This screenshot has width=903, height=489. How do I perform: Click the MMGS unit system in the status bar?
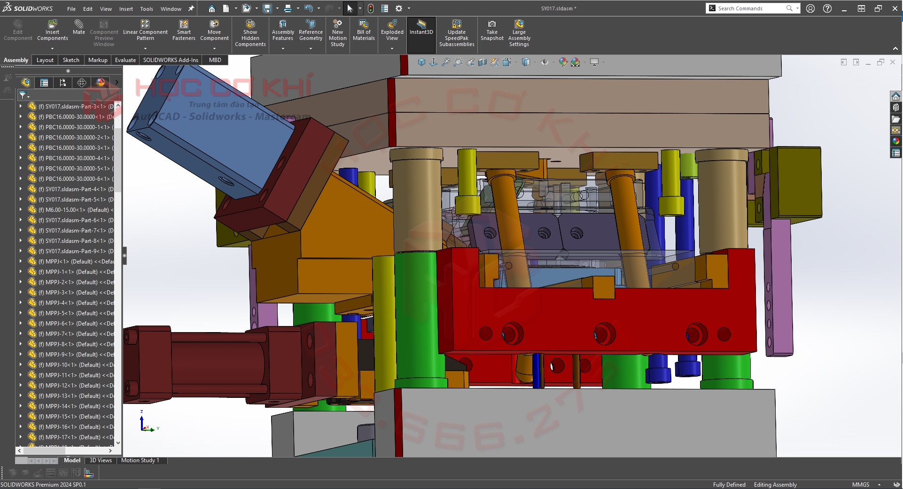pos(861,485)
